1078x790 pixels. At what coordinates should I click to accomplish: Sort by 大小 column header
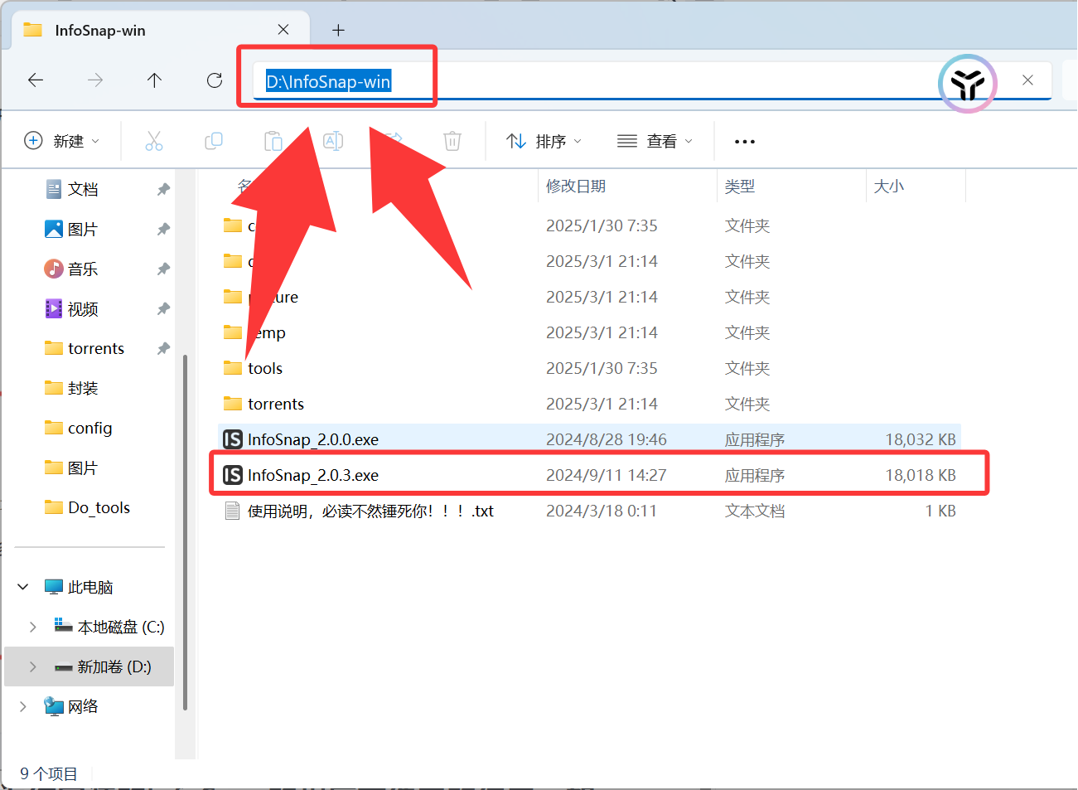tap(889, 187)
